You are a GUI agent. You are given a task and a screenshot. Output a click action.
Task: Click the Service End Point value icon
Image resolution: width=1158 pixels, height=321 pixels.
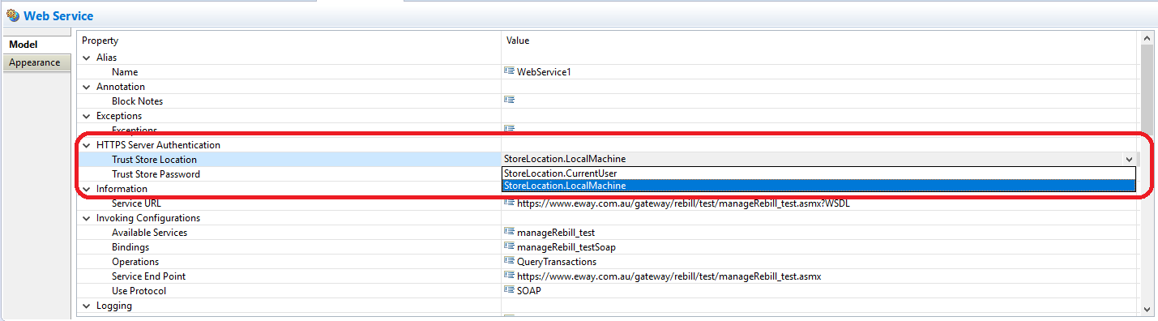pos(509,276)
